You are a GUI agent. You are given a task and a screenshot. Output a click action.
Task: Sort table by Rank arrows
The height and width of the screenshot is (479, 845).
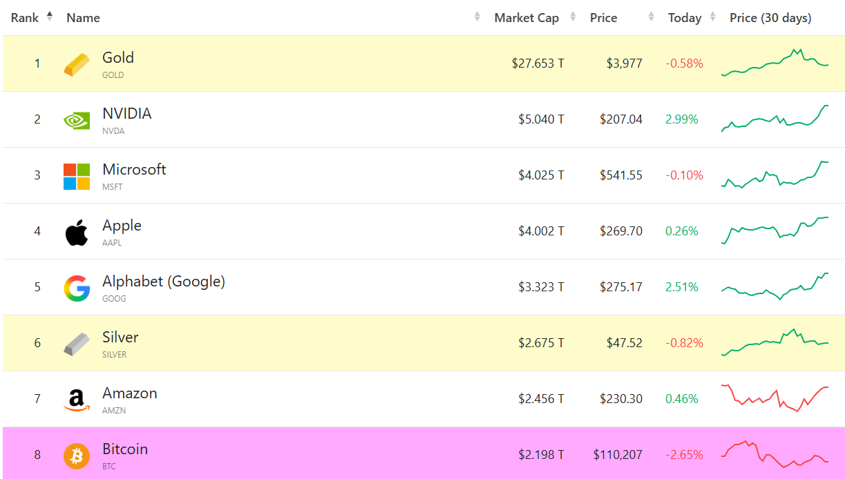pyautogui.click(x=50, y=17)
